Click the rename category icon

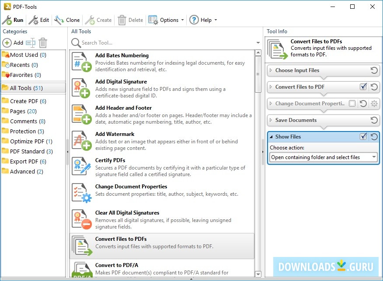pyautogui.click(x=31, y=43)
